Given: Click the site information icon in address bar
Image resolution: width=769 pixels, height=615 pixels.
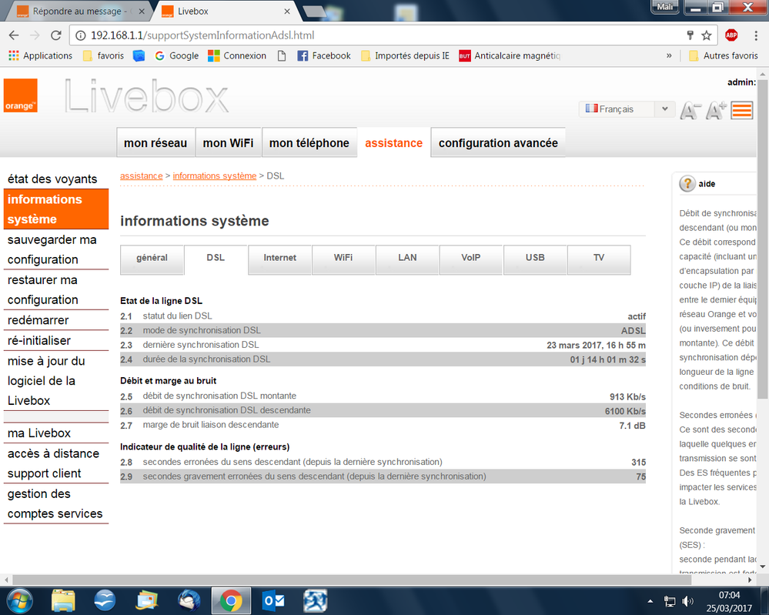Looking at the screenshot, I should 80,35.
